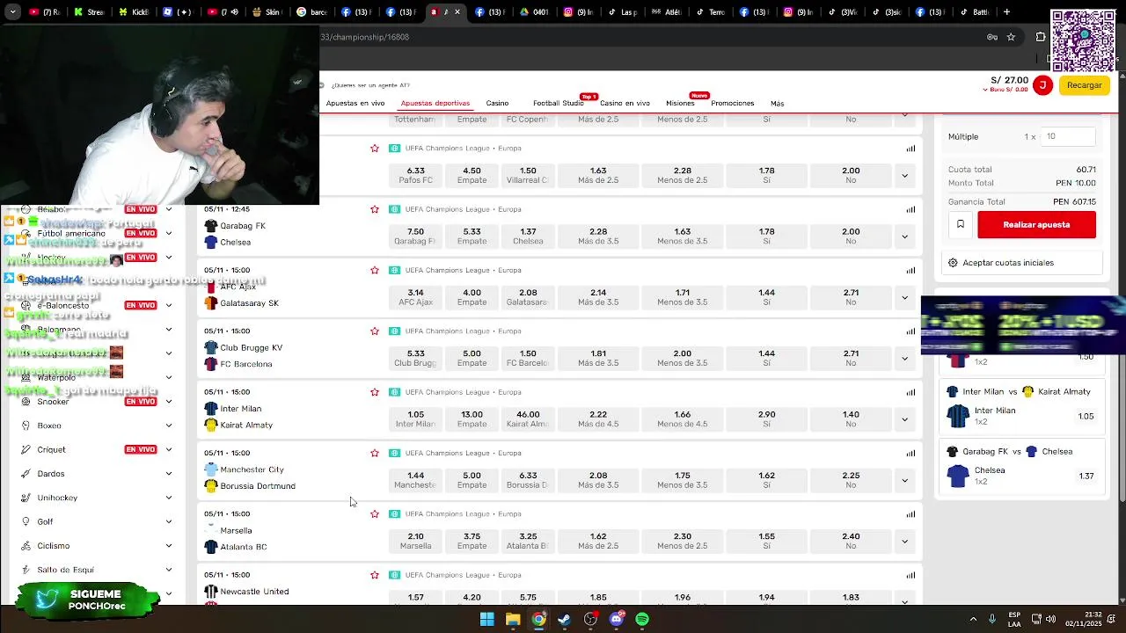
Task: Select Más de 3.5 at 2.08 for Manchester City
Action: [598, 480]
